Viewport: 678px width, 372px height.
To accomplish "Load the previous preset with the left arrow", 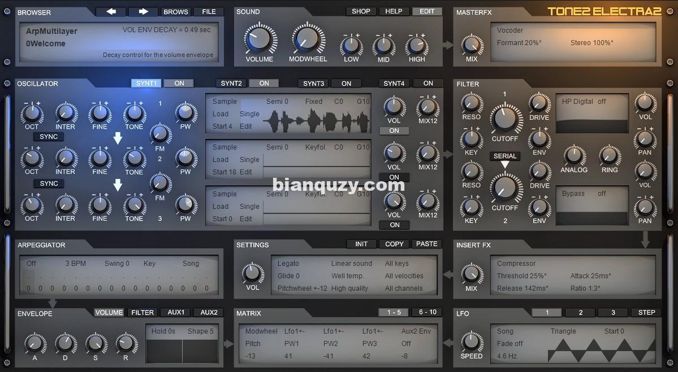I will (x=111, y=12).
